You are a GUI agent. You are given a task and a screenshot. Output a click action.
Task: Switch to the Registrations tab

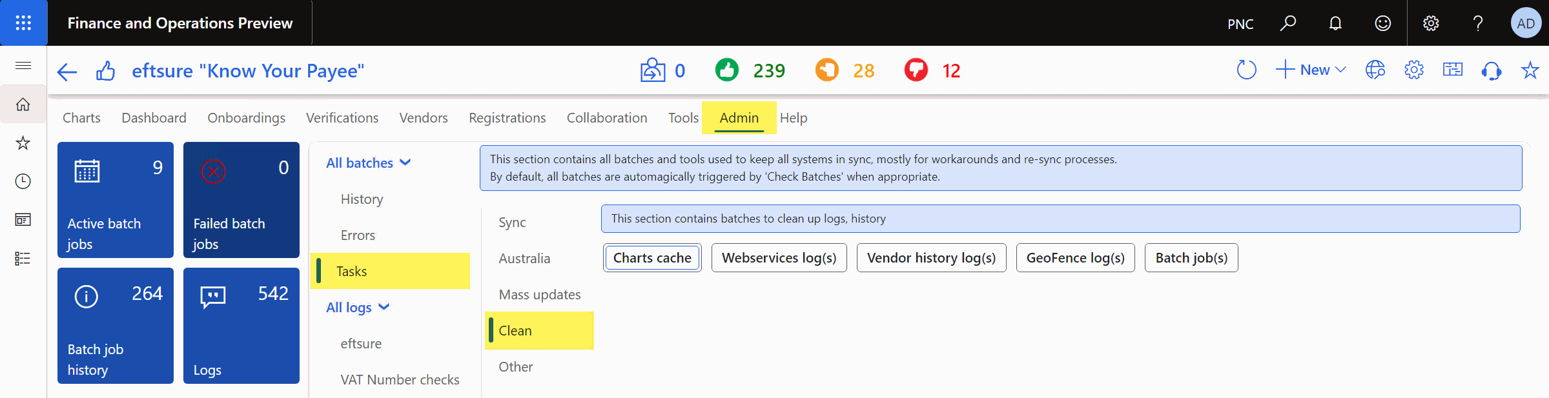(x=508, y=118)
